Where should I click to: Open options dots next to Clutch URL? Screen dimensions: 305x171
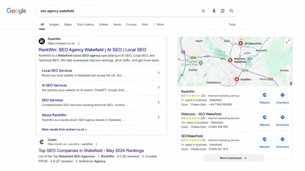[97, 144]
